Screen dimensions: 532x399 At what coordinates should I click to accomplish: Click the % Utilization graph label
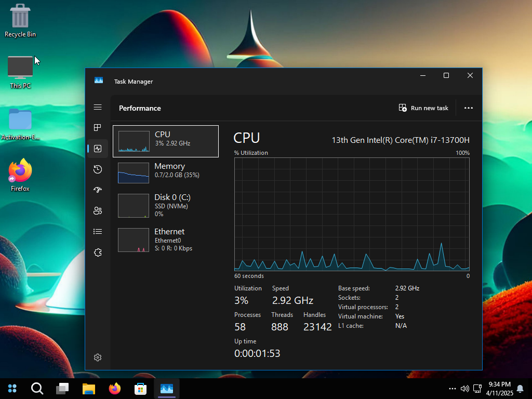tap(251, 153)
